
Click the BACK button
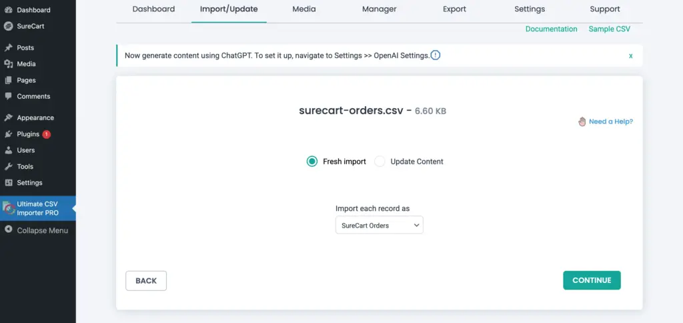(146, 281)
